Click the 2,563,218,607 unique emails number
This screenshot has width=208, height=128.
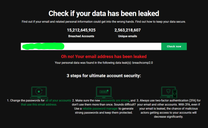point(127,30)
